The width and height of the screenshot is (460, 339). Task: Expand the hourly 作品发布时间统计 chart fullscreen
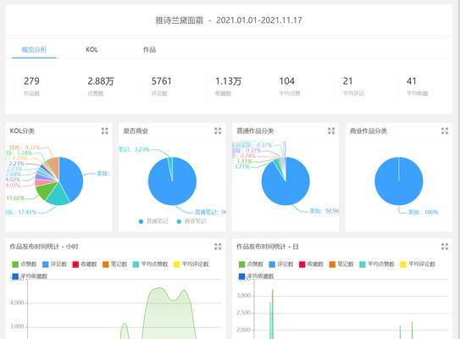(x=218, y=247)
